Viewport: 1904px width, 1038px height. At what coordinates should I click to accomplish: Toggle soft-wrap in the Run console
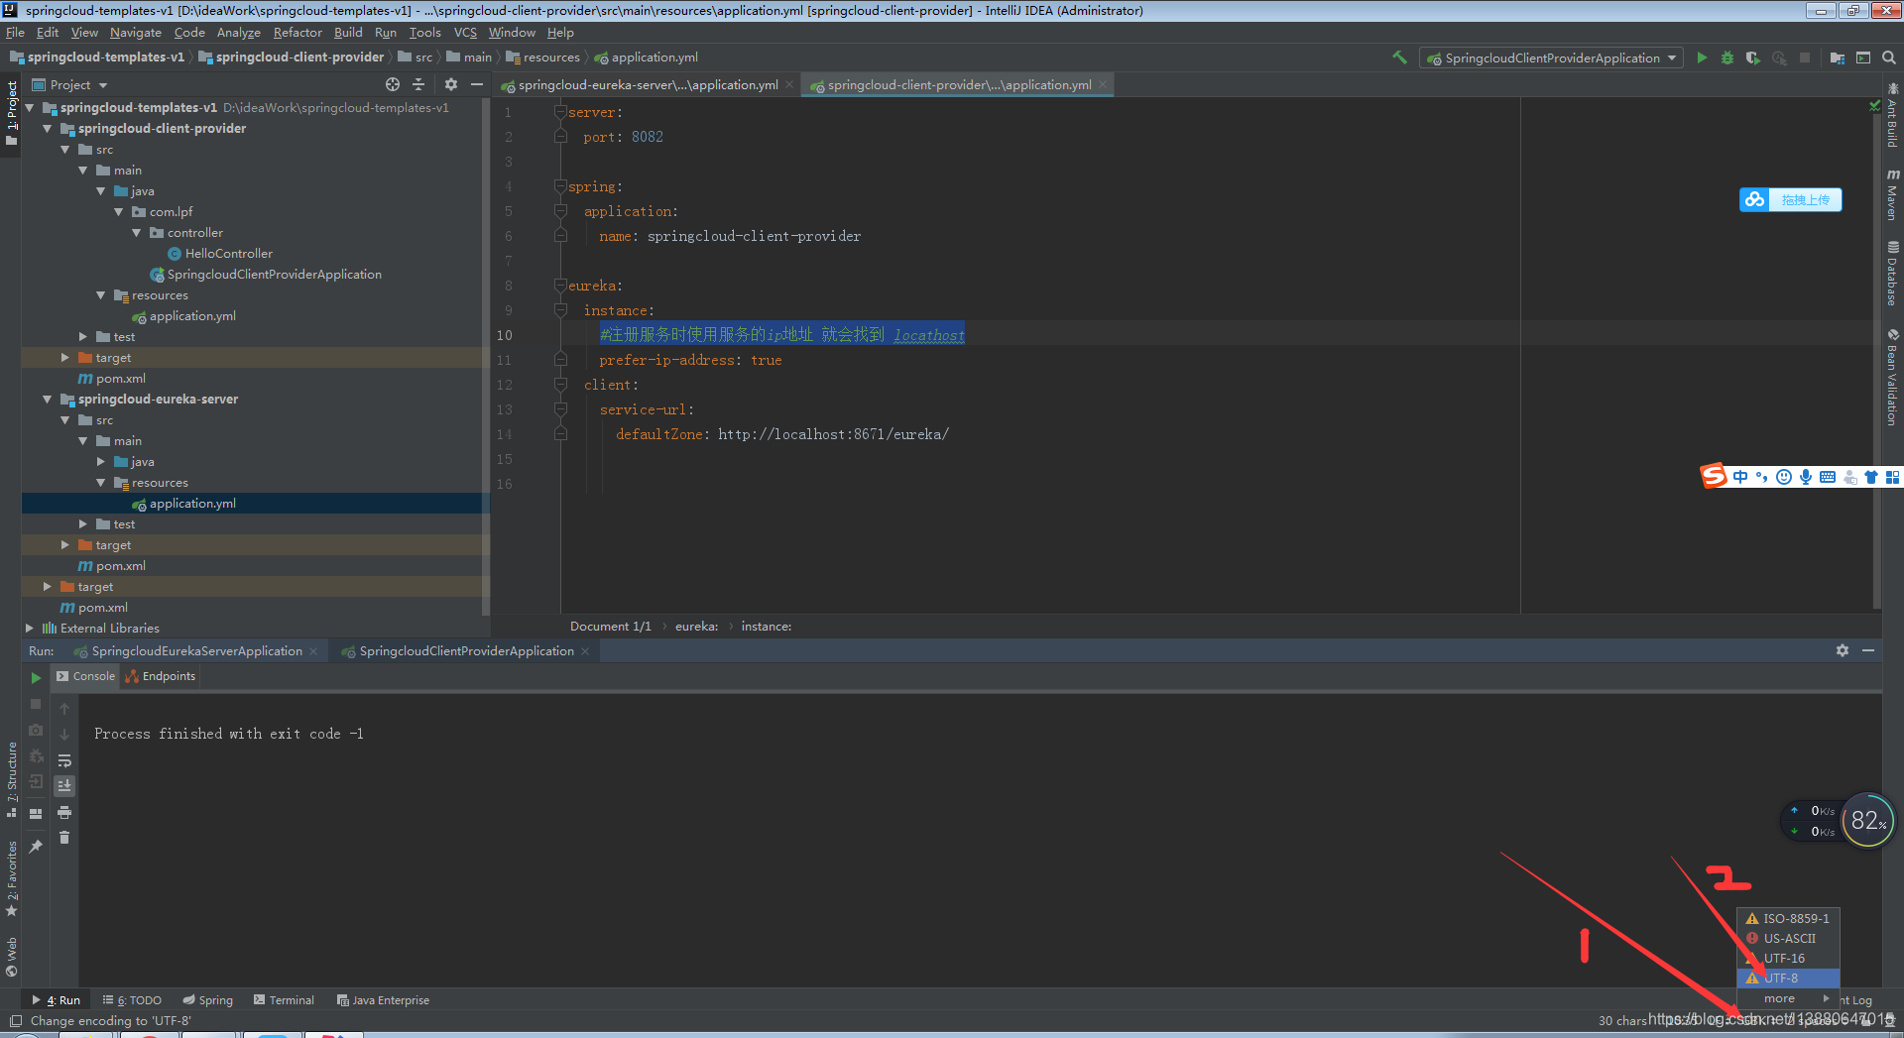pyautogui.click(x=64, y=760)
